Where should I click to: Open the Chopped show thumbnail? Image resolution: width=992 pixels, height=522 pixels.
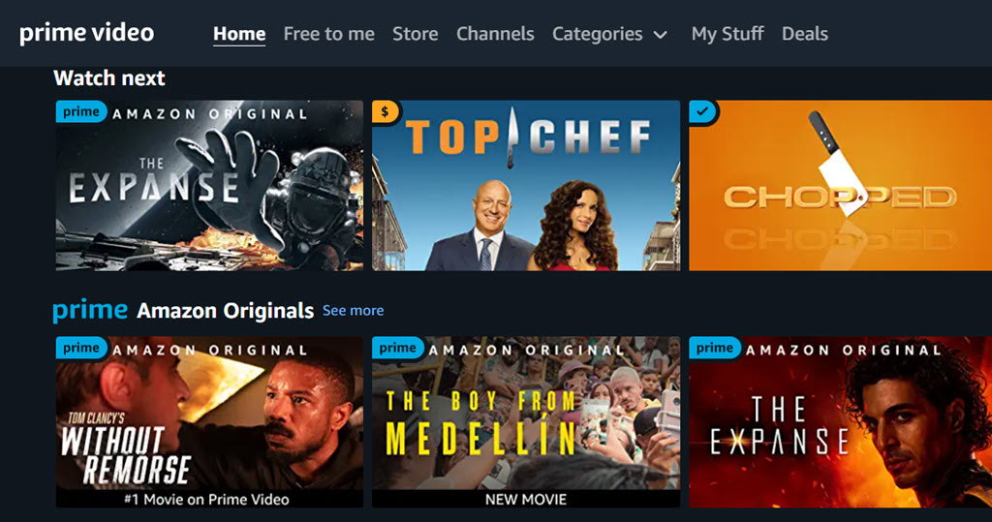click(840, 185)
